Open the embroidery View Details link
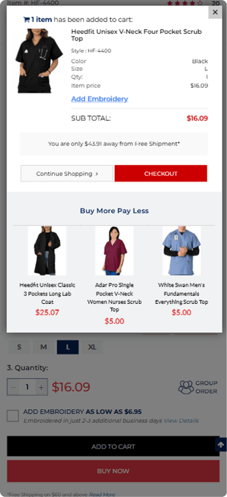This screenshot has height=497, width=227. coord(181,421)
